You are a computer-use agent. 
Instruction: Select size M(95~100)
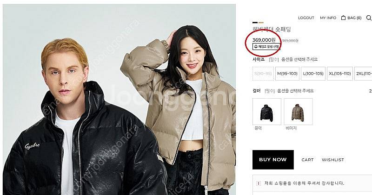point(287,74)
